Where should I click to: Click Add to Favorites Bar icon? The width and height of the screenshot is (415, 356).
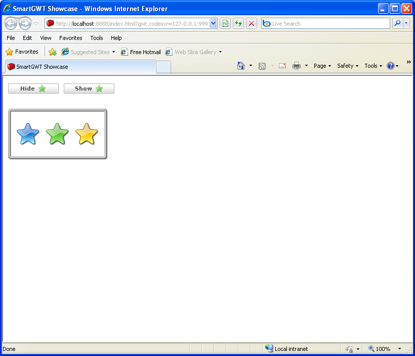53,52
